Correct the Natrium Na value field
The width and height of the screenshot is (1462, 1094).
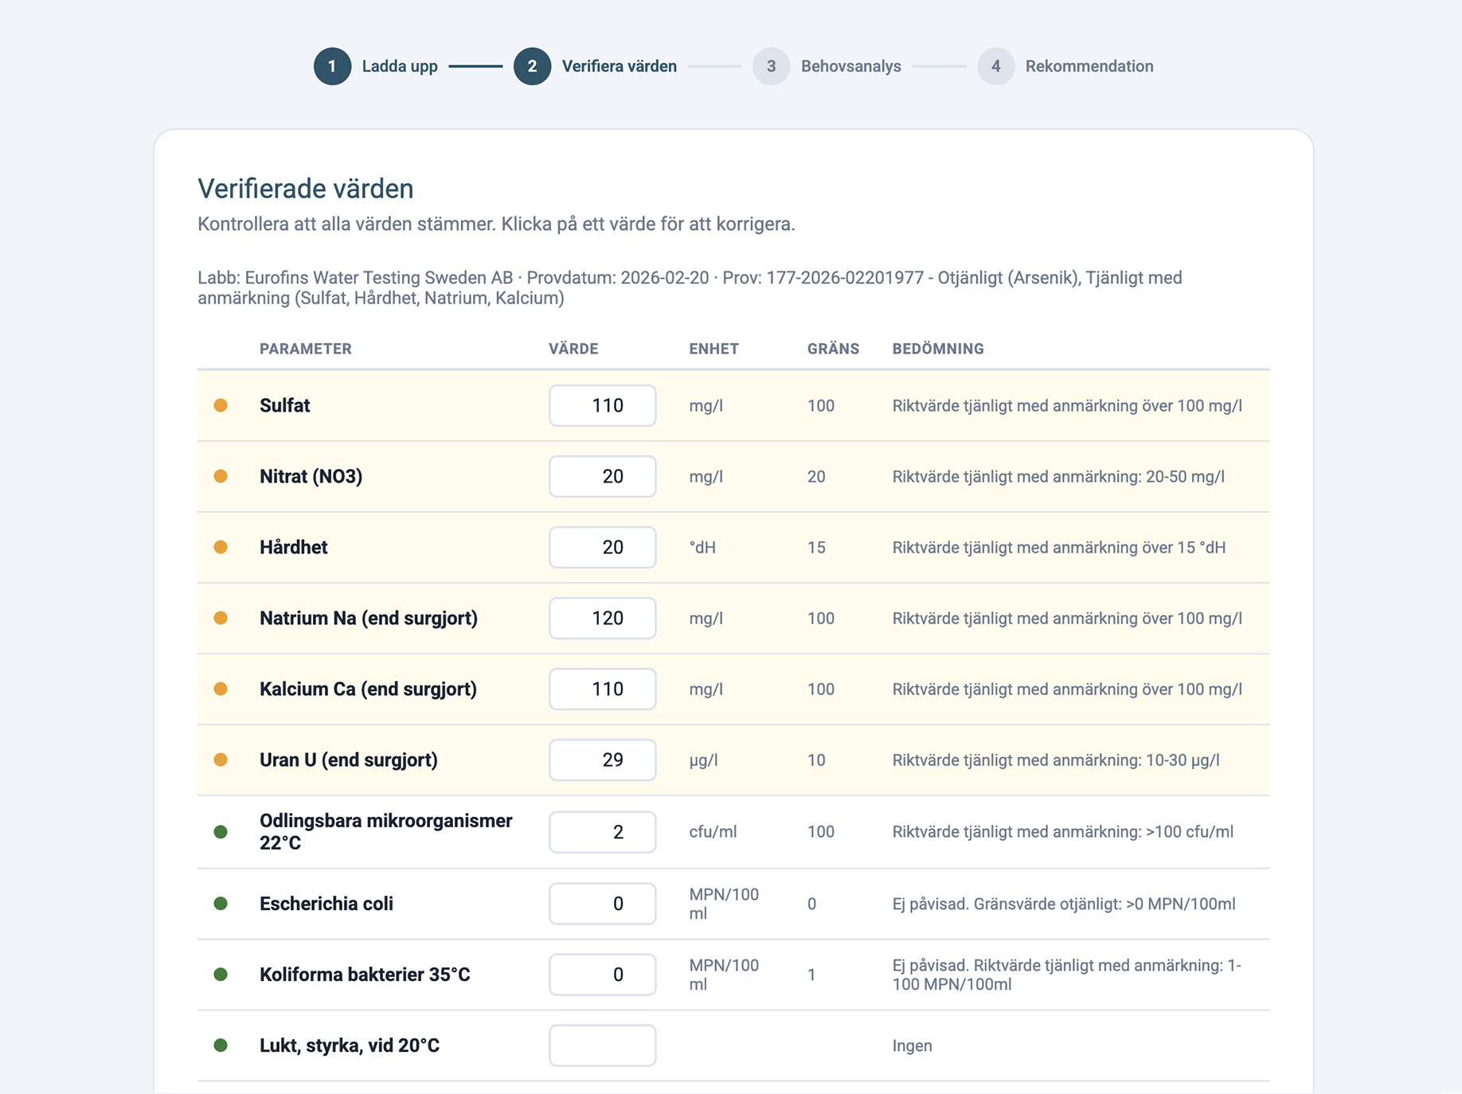pyautogui.click(x=602, y=618)
